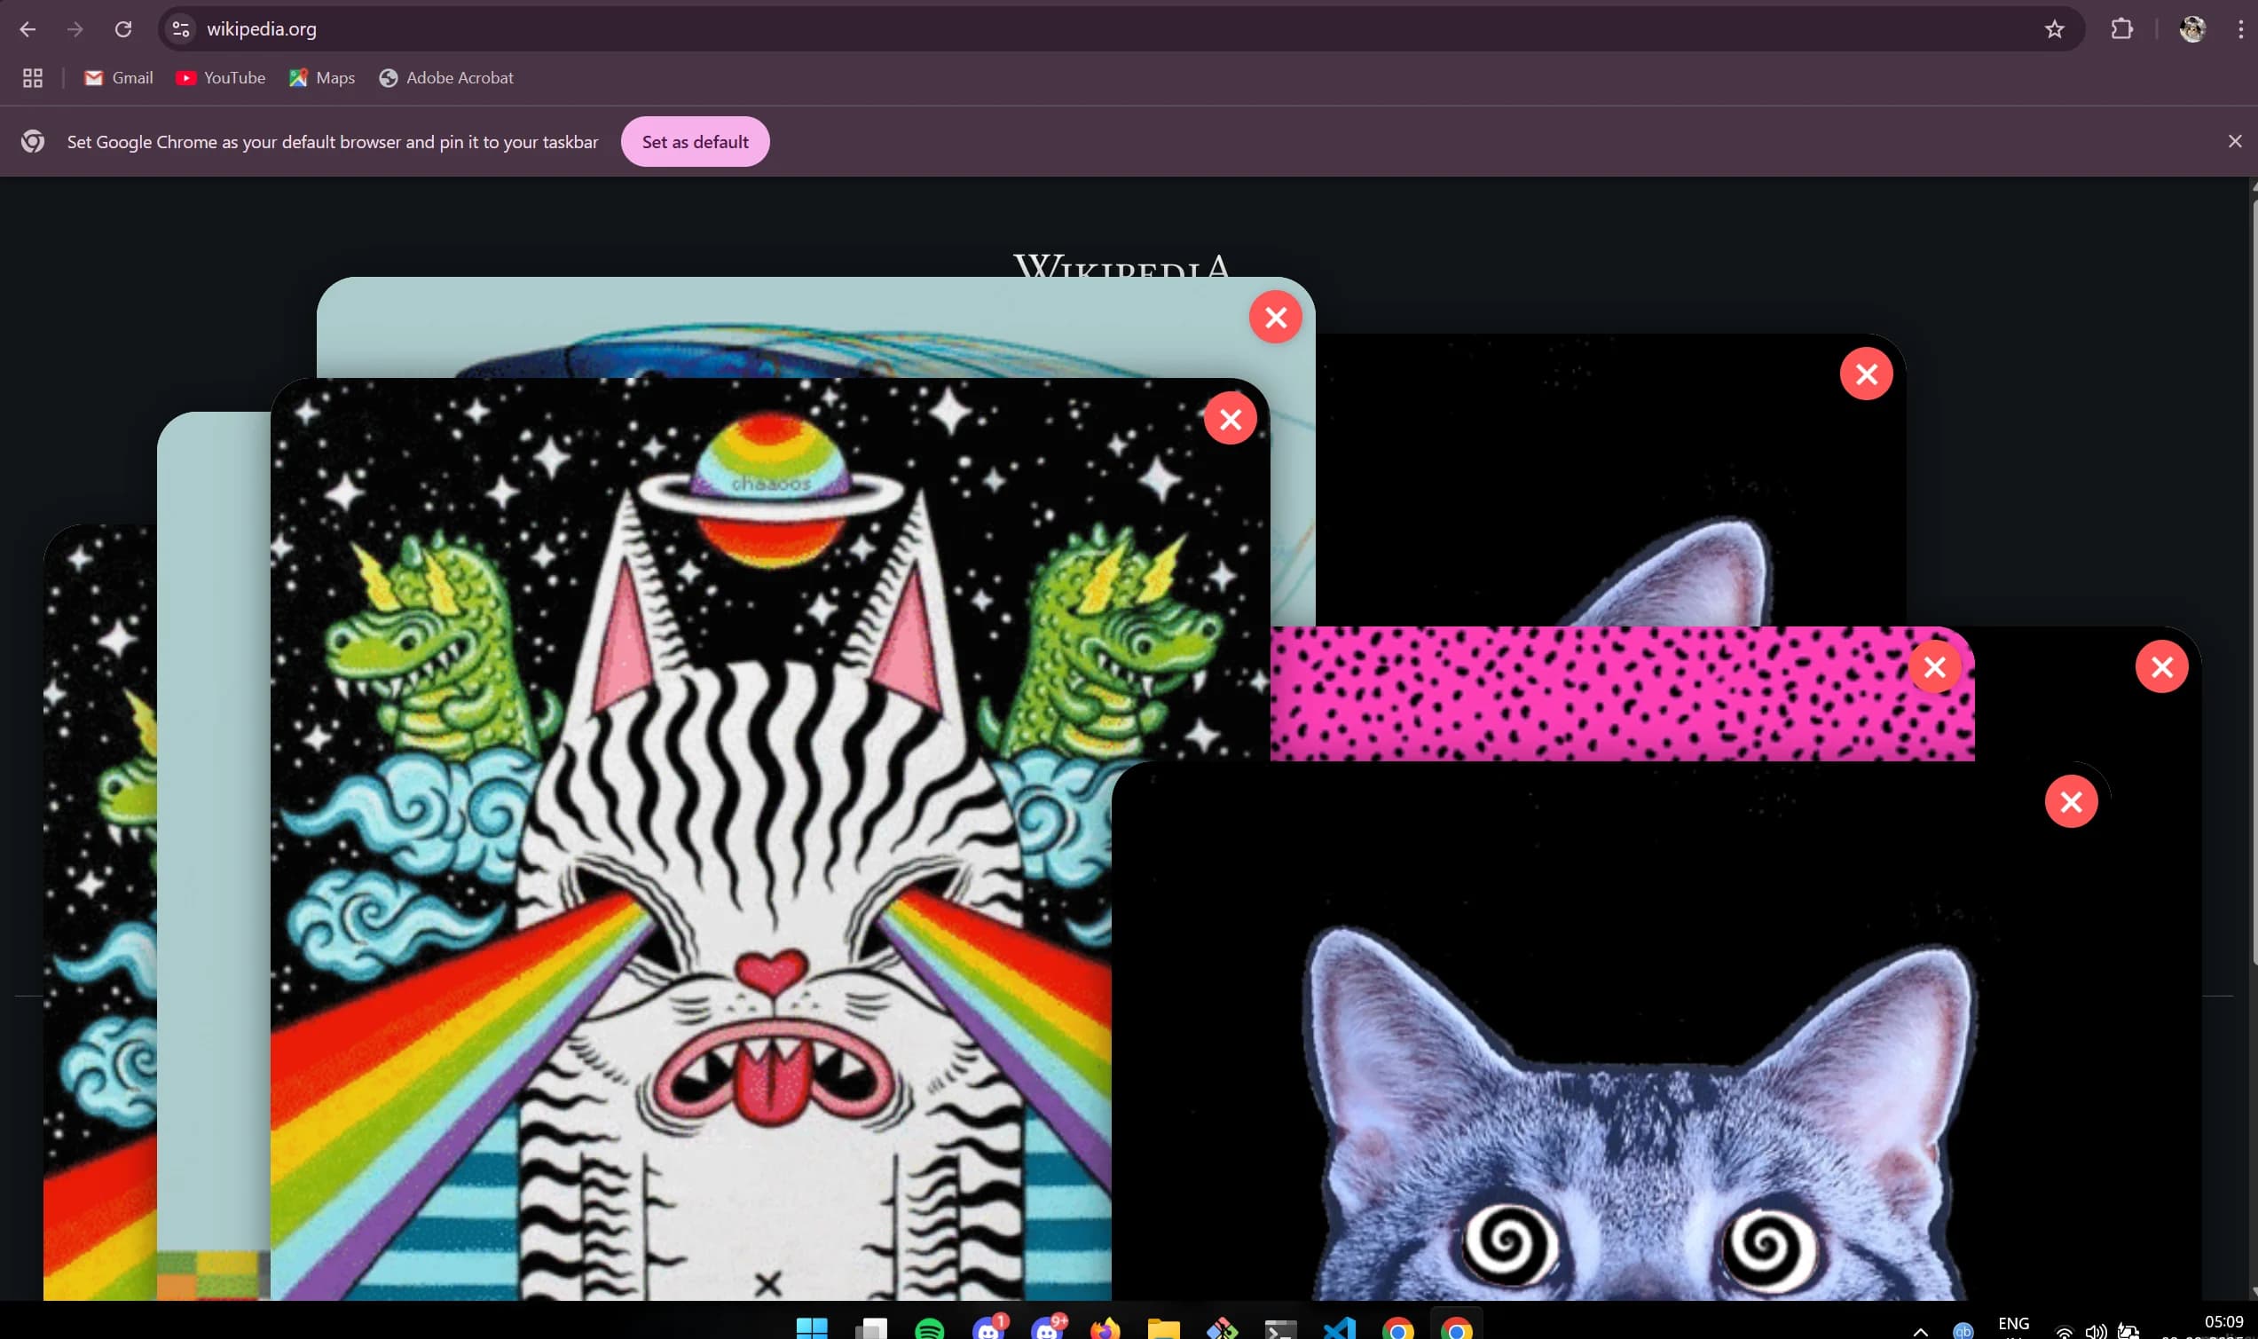Open the Chrome profile avatar
The image size is (2258, 1339).
pos(2192,29)
